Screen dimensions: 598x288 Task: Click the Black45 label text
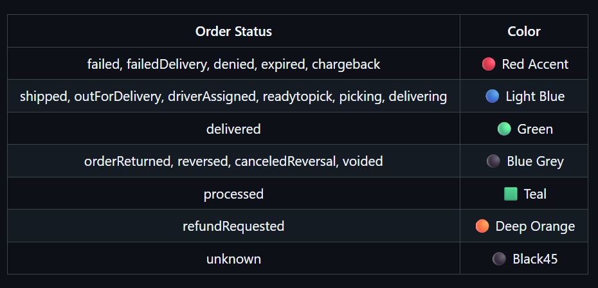[x=535, y=259]
